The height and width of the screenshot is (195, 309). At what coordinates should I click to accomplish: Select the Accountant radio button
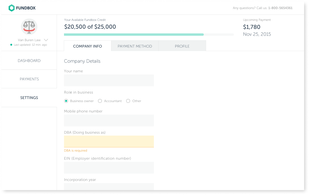tap(100, 101)
